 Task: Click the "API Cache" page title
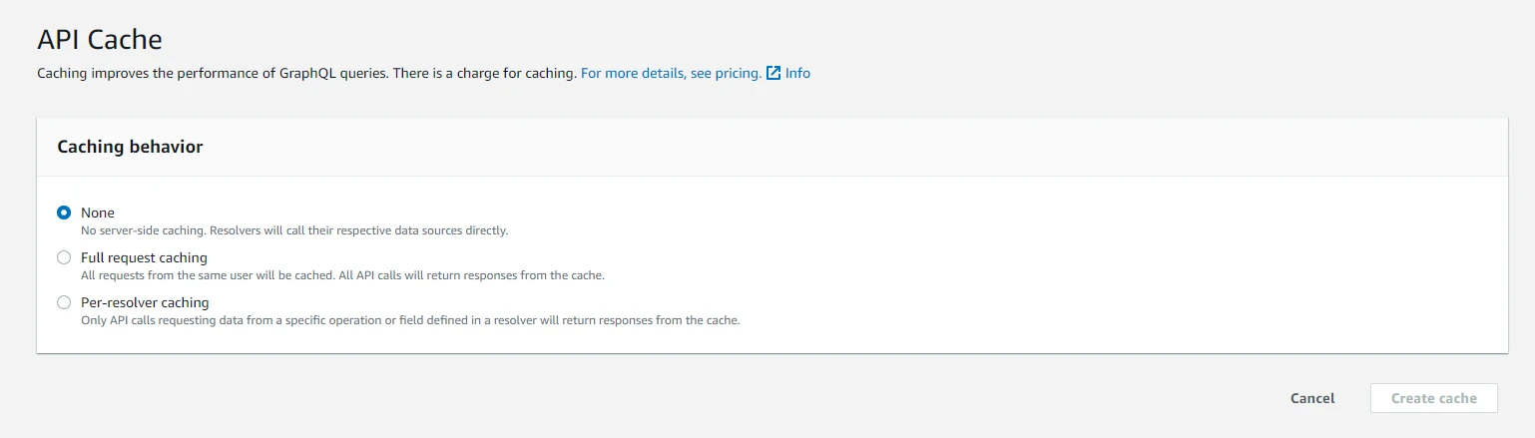point(100,40)
